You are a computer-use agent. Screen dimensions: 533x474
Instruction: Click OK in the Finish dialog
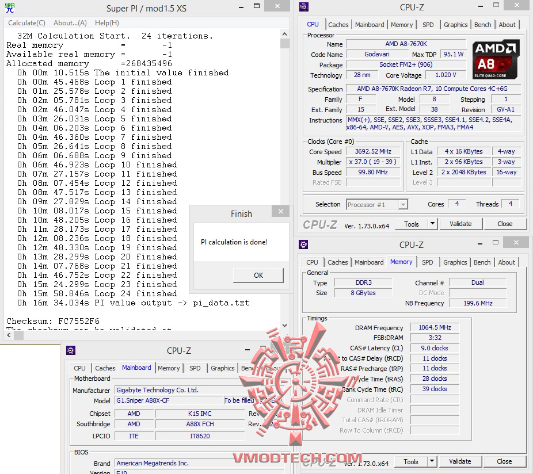click(258, 275)
